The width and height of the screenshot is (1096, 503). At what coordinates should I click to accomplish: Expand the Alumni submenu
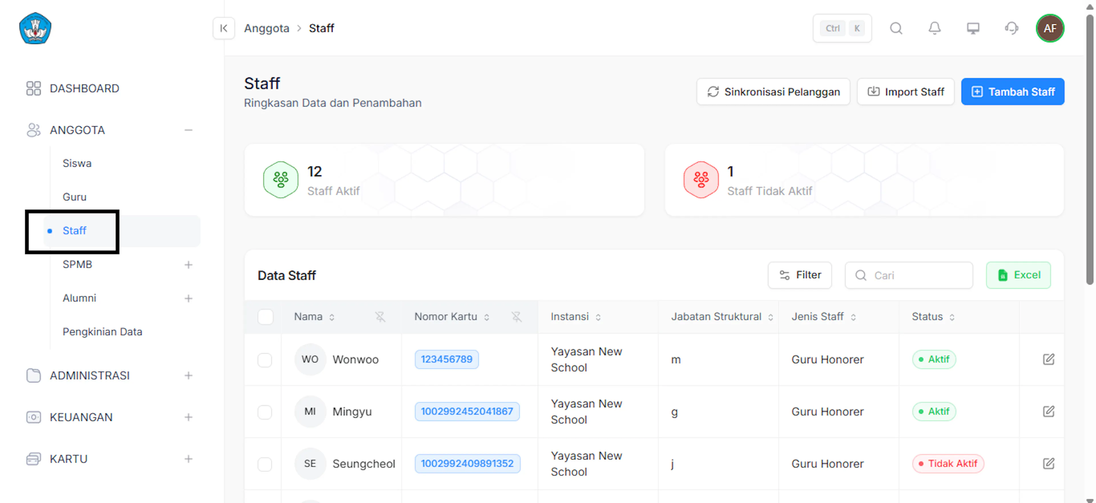188,298
